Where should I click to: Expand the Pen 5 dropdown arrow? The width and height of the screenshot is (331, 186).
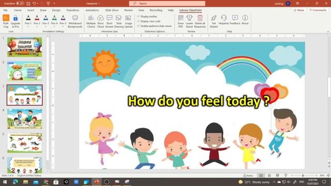click(x=63, y=27)
